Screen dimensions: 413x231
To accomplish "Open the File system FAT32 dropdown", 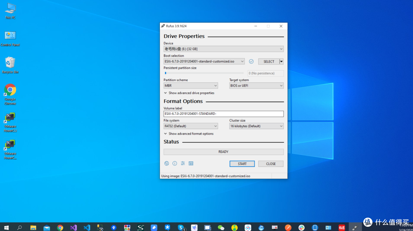I will point(191,126).
